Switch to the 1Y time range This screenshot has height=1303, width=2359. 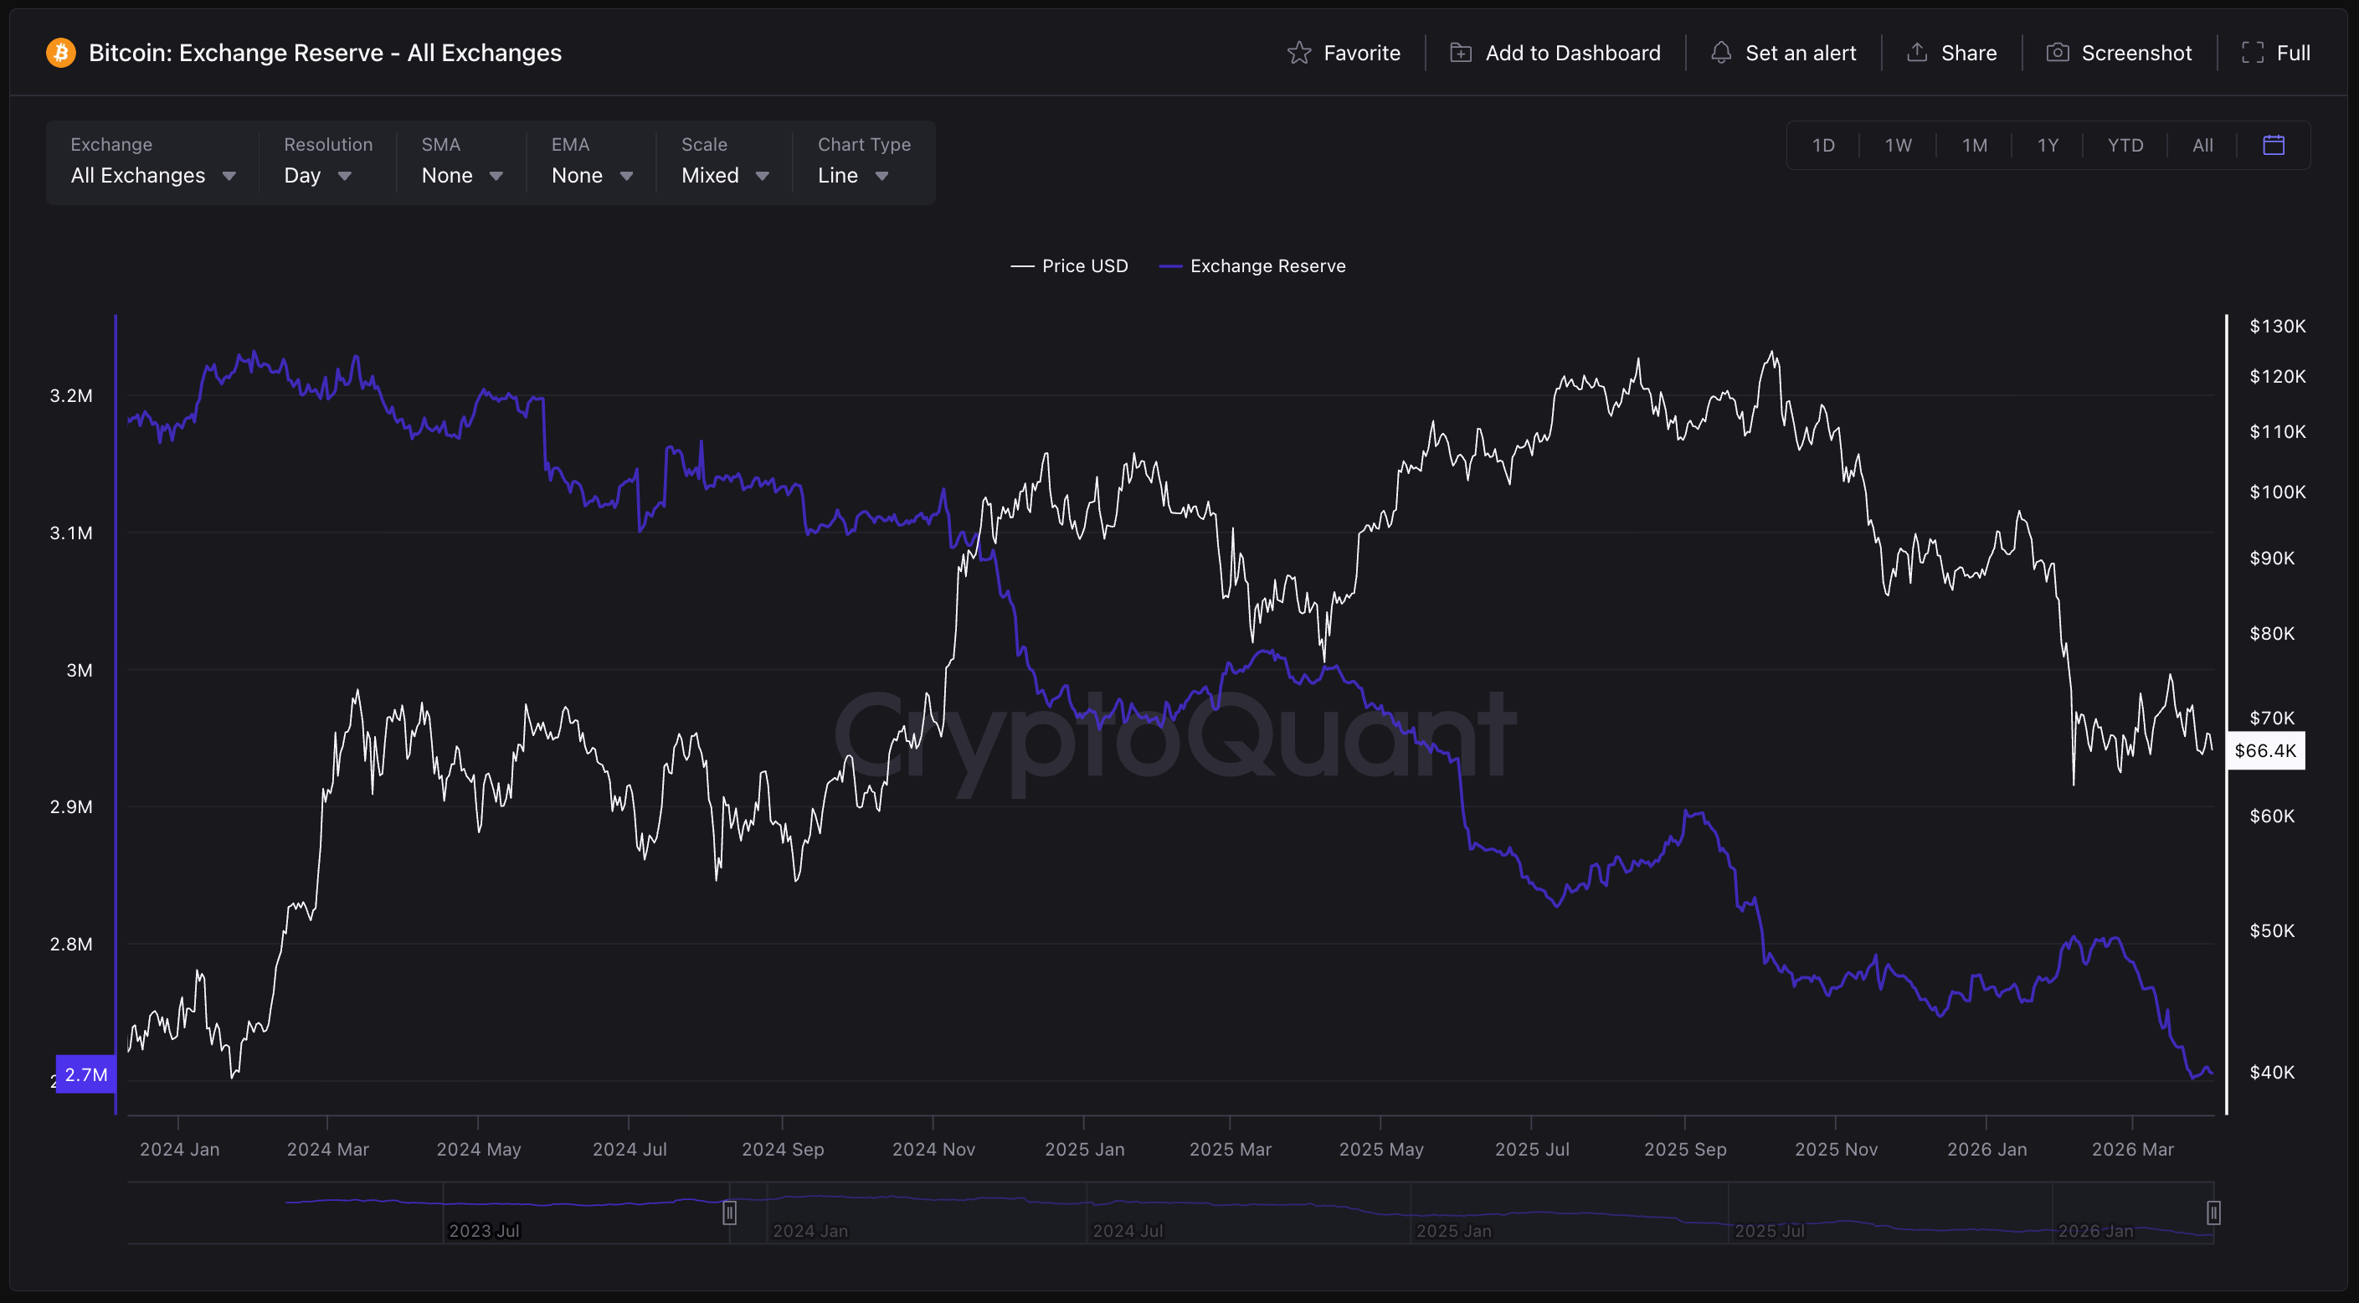coord(2048,145)
